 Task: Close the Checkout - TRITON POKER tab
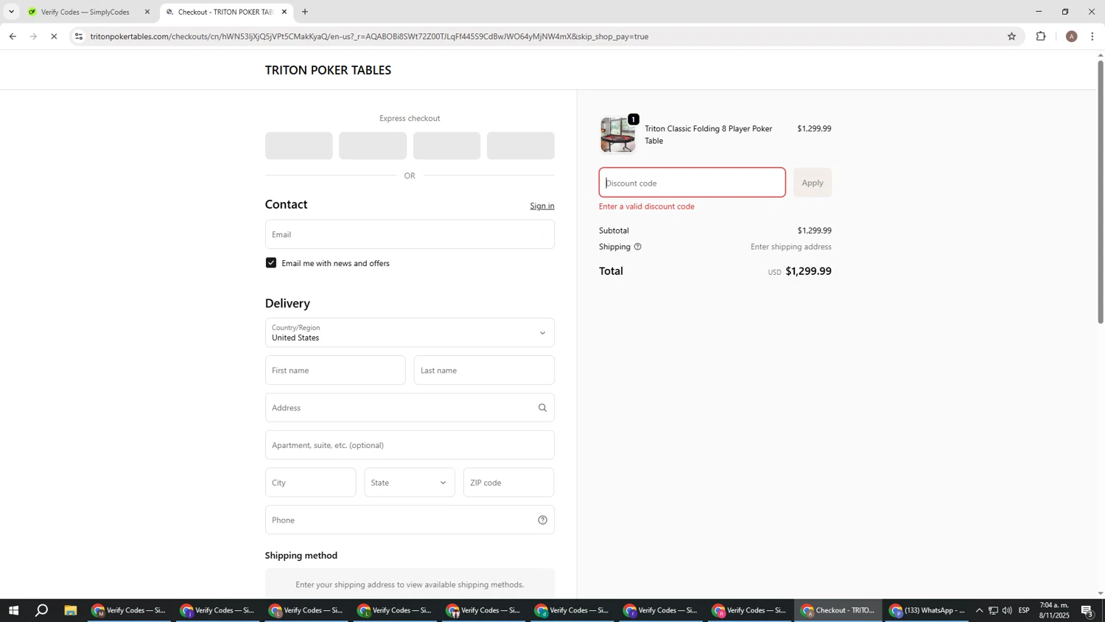284,12
